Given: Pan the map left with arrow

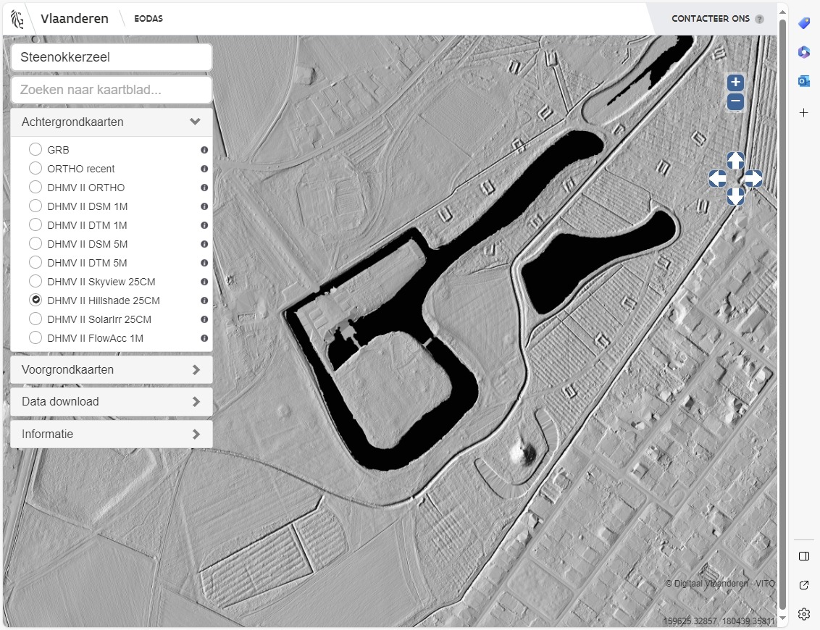Looking at the screenshot, I should point(717,178).
